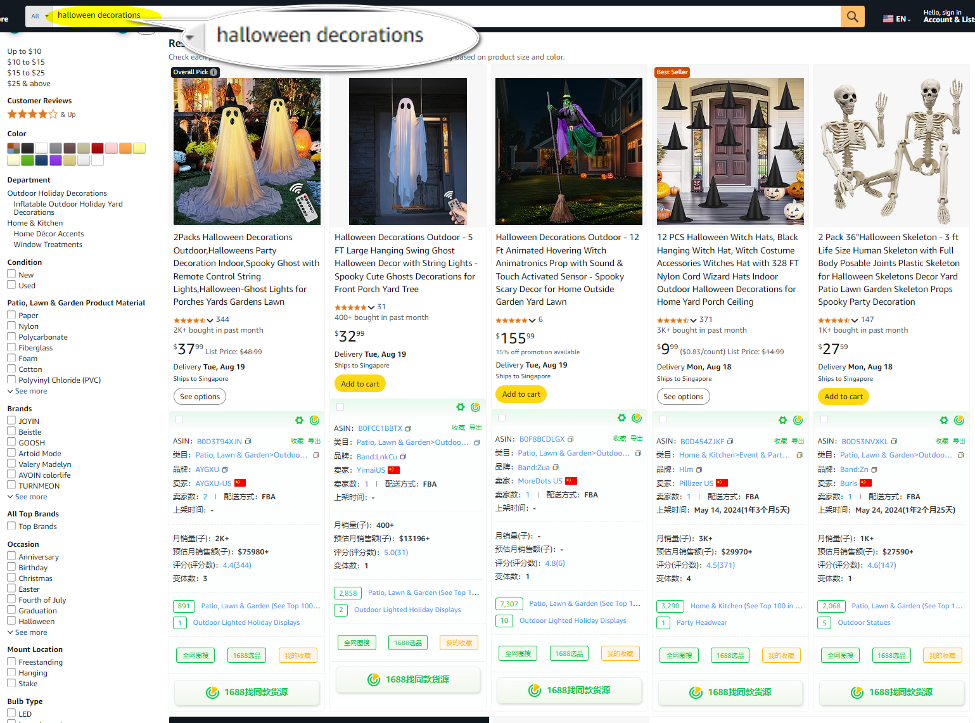975x723 pixels.
Task: Open settings gear on AYGXU ghost product card
Action: [x=299, y=420]
